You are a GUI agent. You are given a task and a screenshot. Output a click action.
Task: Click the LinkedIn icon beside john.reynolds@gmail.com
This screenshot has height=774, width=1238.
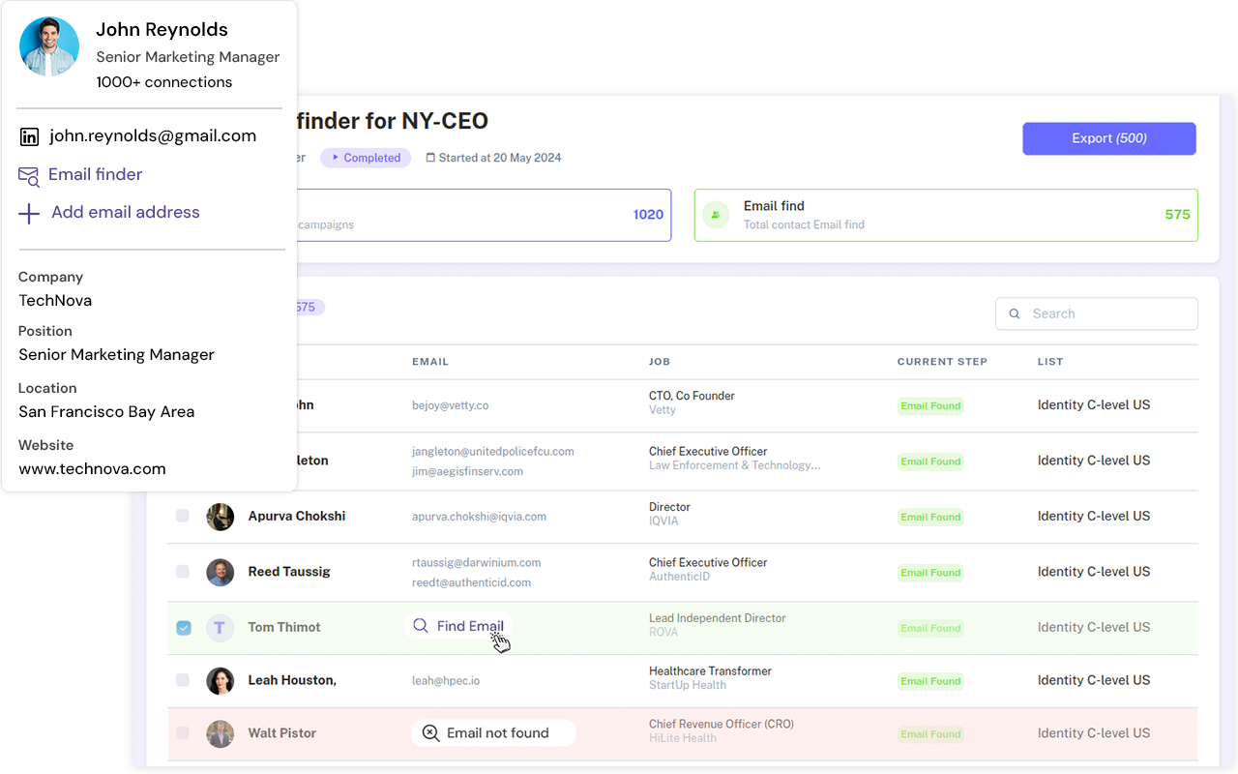coord(29,136)
